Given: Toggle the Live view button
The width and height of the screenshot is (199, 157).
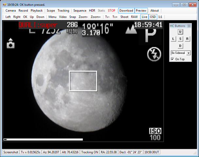Looking at the screenshot, I should click(144, 17).
